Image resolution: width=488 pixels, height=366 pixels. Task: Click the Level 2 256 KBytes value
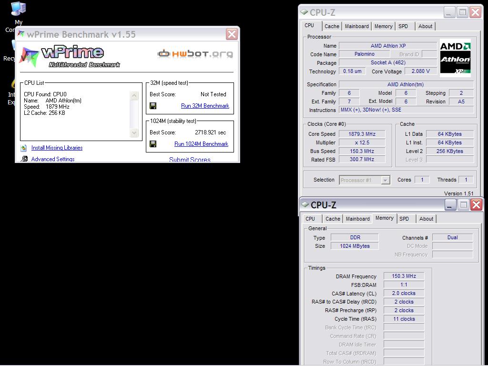tap(450, 151)
